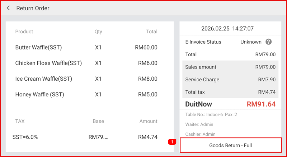Click the Service Charge row
Screen dimensions: 287x157
click(230, 80)
